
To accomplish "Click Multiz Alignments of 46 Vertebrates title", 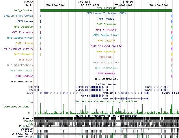I will [106, 116].
